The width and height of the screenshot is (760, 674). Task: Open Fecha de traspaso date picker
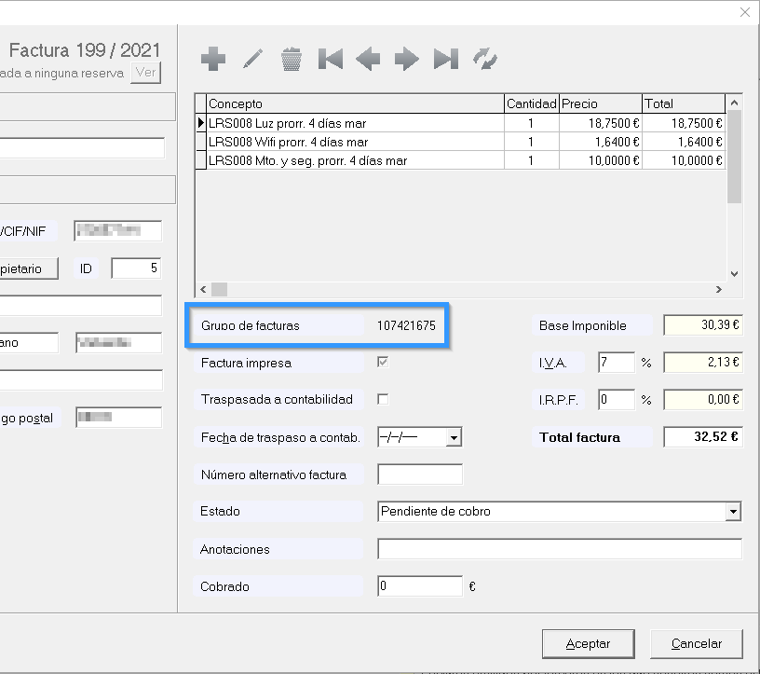point(454,437)
